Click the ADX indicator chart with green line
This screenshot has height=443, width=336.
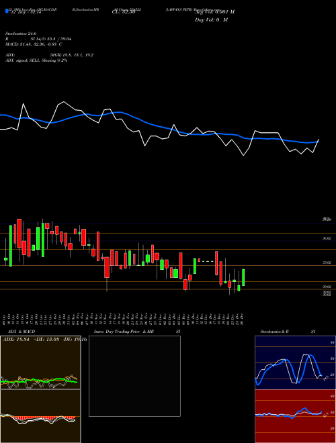pyautogui.click(x=40, y=362)
